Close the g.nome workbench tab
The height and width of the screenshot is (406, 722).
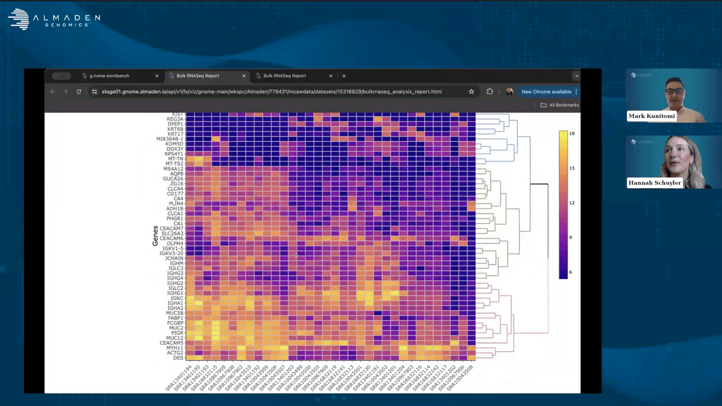[157, 76]
